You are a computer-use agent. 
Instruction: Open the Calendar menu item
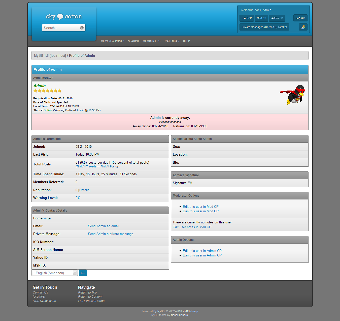coord(172,41)
